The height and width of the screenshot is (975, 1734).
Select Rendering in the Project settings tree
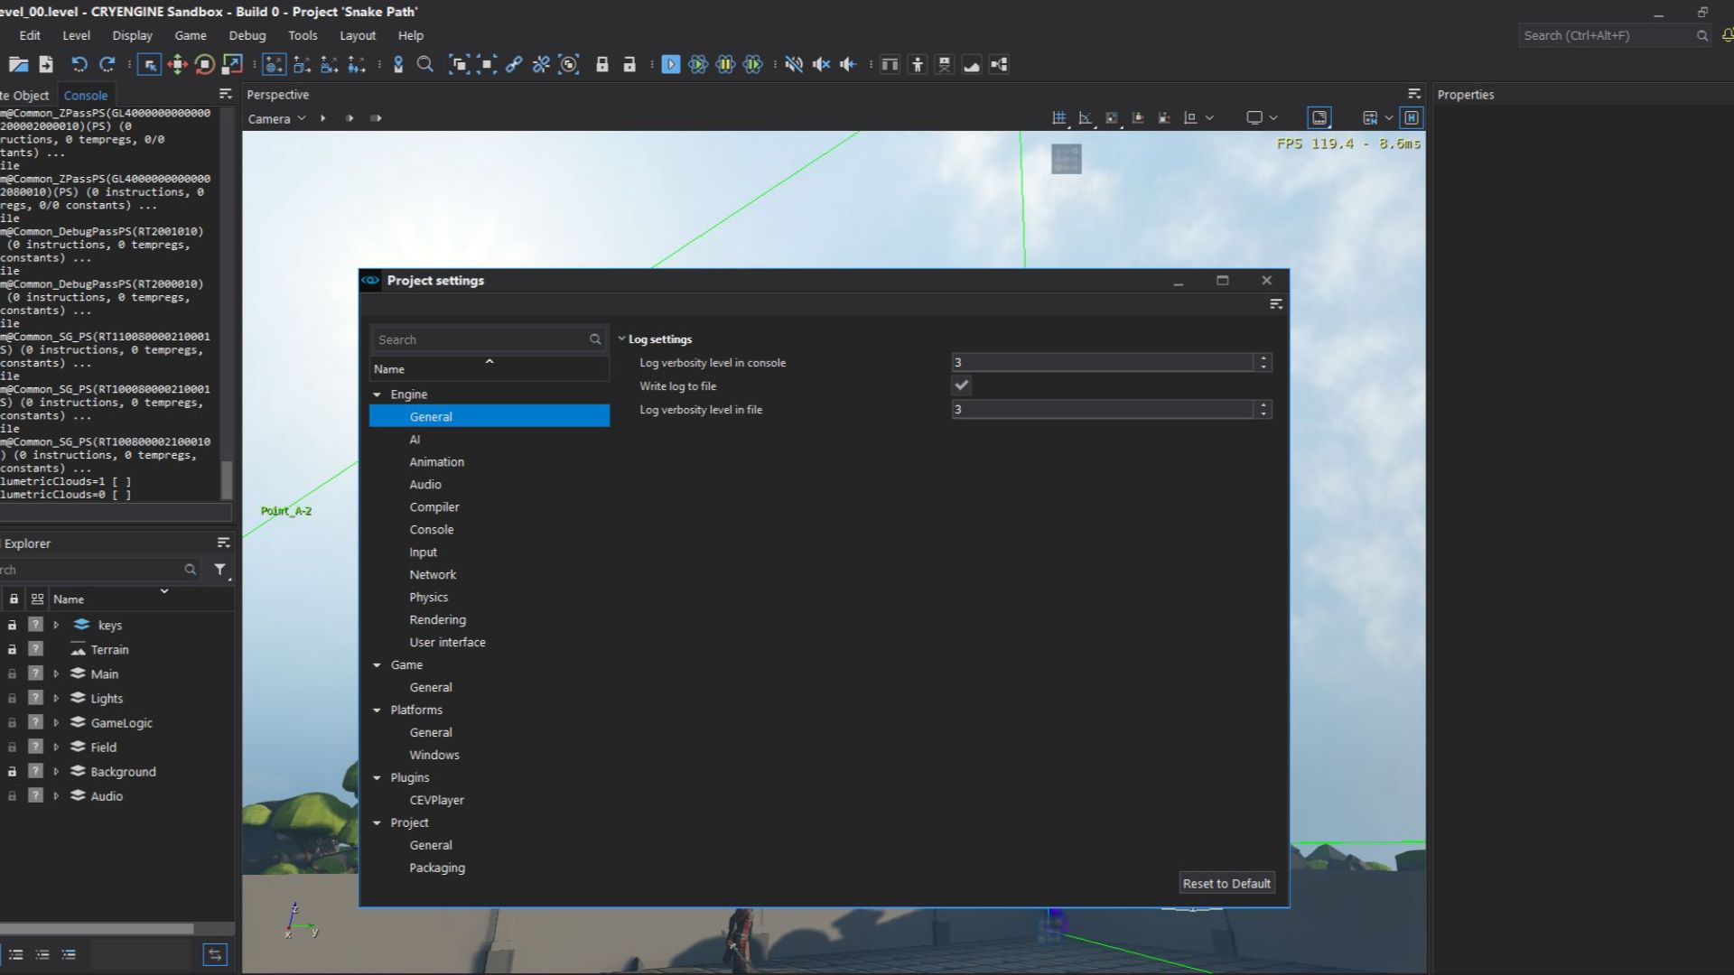point(437,619)
